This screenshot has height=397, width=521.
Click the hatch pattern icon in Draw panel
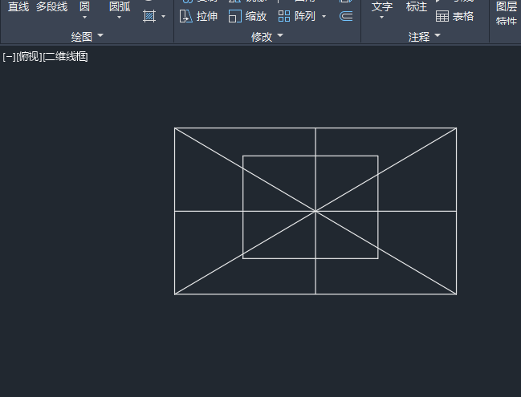149,16
